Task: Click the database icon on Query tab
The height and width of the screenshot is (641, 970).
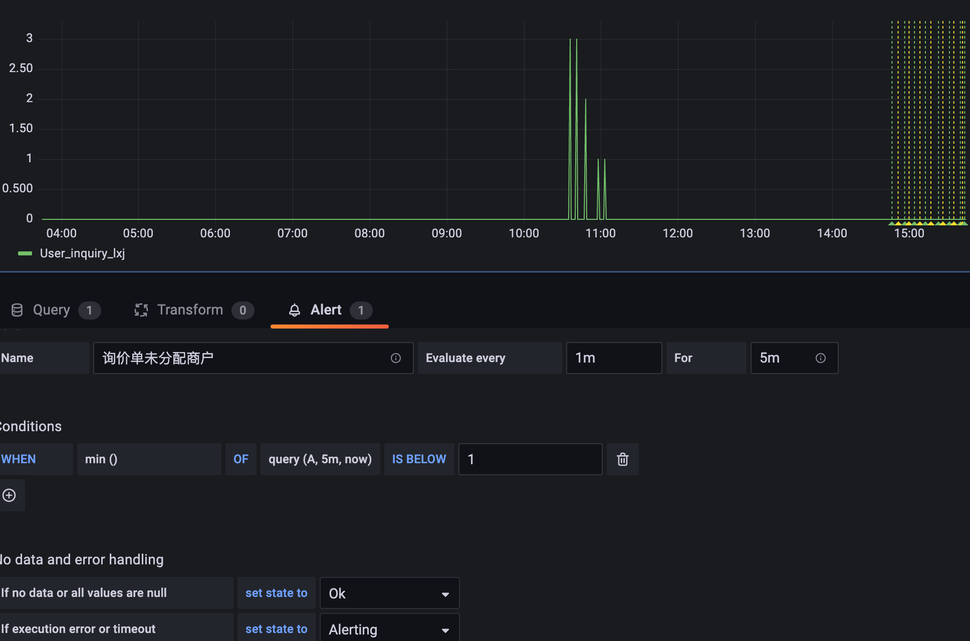Action: (17, 310)
